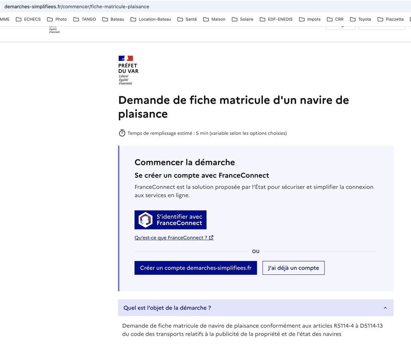
Task: Open the Location-Bateau bookmark folder
Action: pyautogui.click(x=151, y=19)
